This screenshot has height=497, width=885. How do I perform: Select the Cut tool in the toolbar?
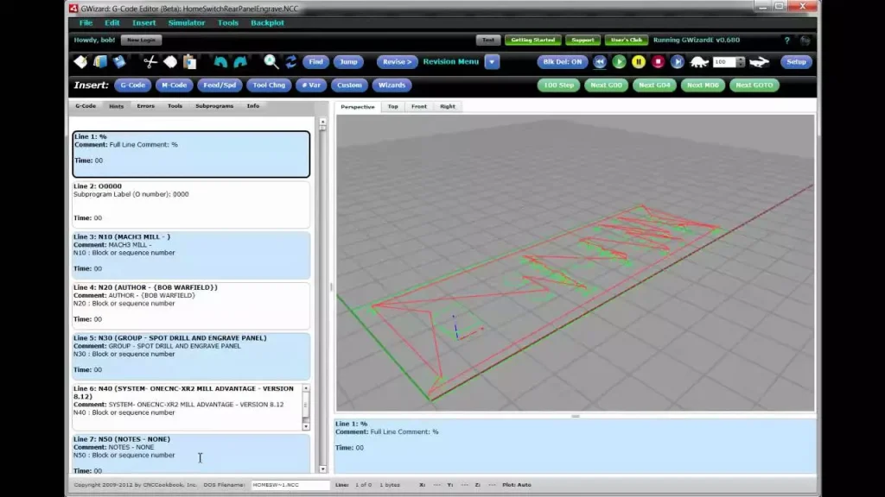pyautogui.click(x=150, y=62)
